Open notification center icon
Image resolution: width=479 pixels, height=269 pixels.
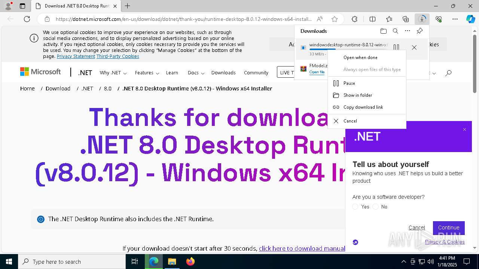pos(467,262)
